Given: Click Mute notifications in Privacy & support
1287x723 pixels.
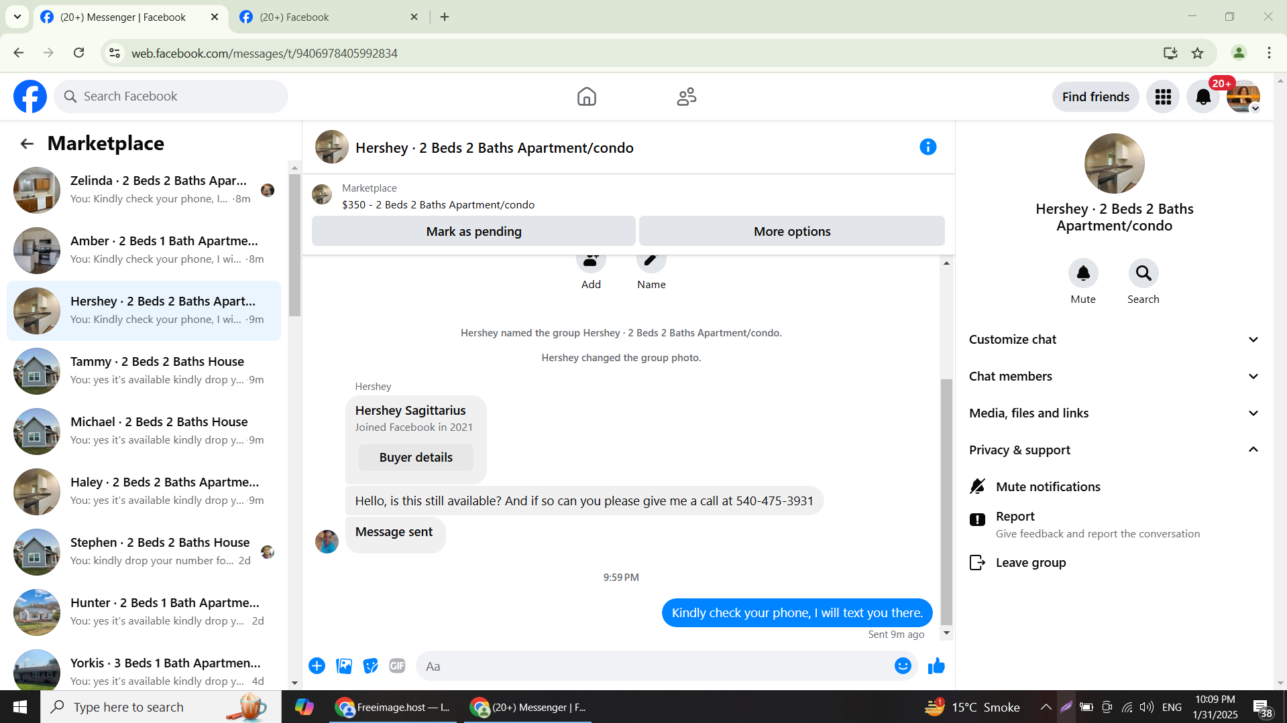Looking at the screenshot, I should [x=1114, y=486].
